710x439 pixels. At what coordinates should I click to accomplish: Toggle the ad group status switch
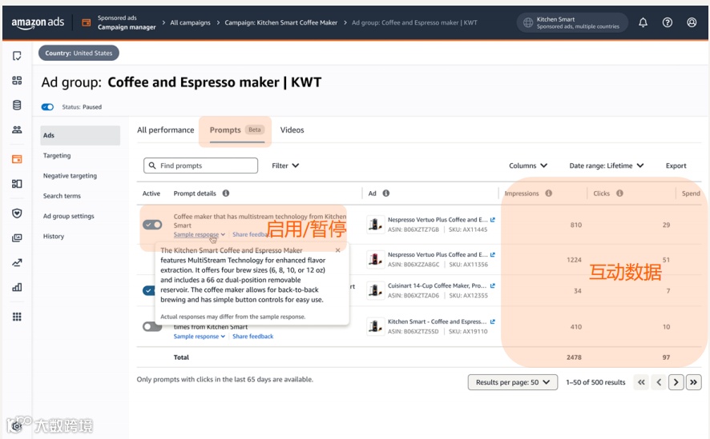(47, 107)
